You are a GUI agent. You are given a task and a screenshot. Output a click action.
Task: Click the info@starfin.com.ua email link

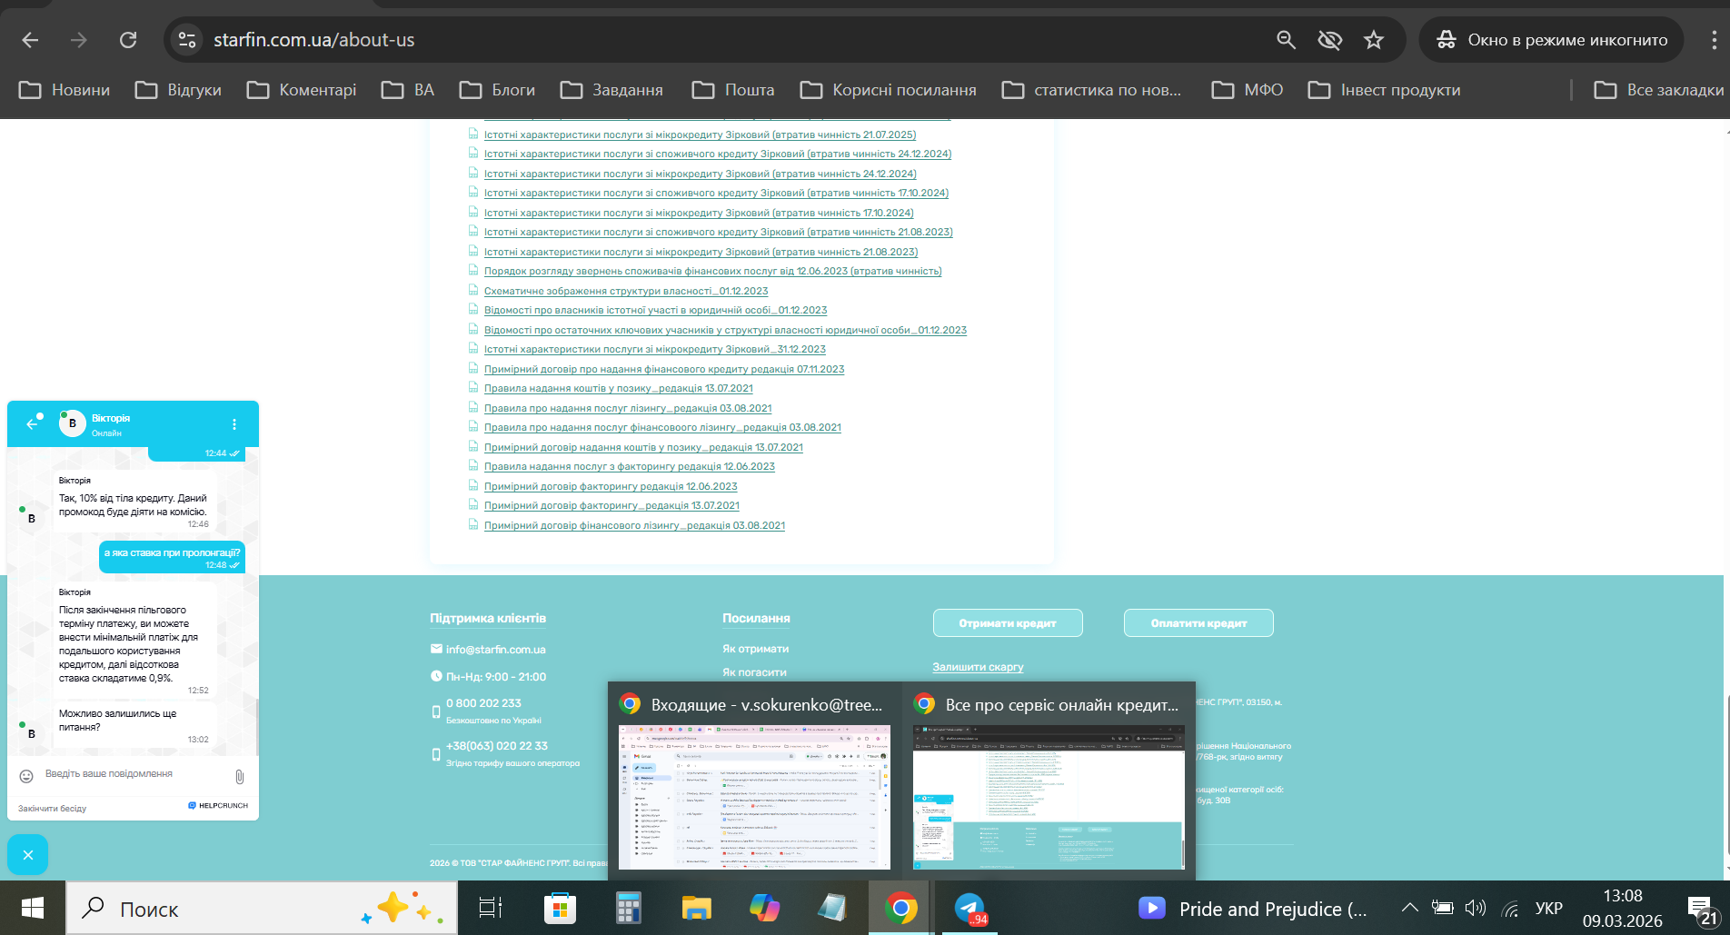[x=495, y=650]
